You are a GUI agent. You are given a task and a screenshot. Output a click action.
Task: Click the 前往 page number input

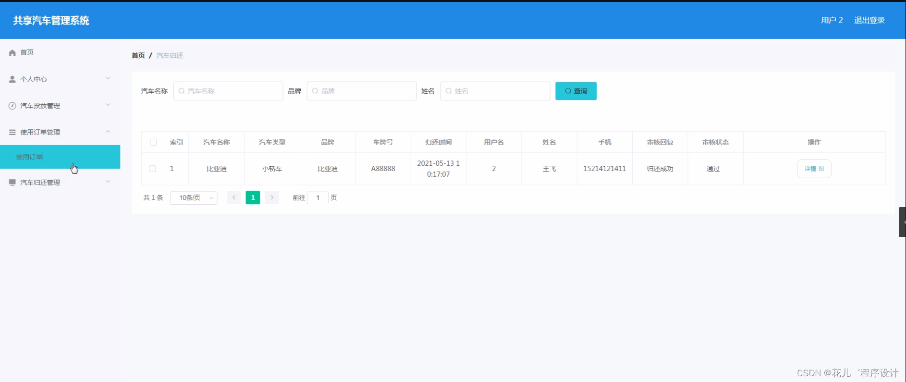[318, 197]
